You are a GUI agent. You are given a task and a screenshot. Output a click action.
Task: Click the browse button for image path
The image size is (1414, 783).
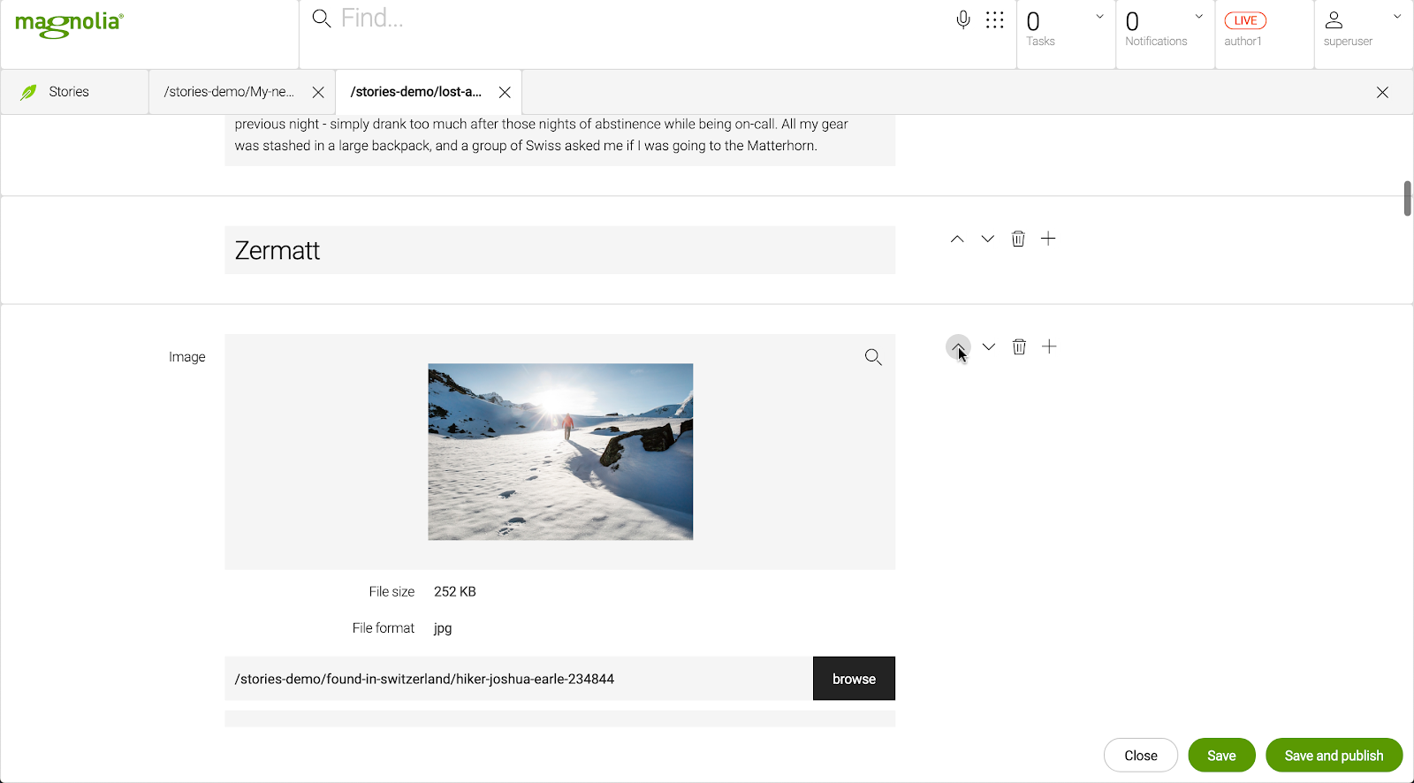[853, 678]
